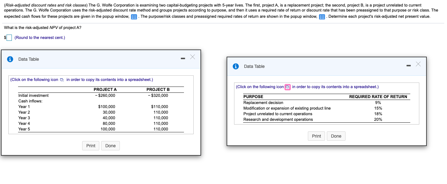Click the info icon on the right Data Table popup

point(236,66)
